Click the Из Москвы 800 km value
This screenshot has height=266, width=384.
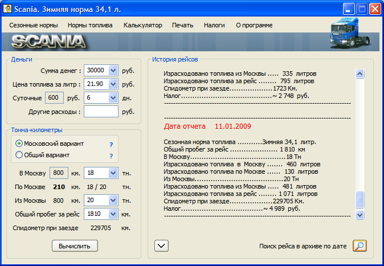point(58,200)
